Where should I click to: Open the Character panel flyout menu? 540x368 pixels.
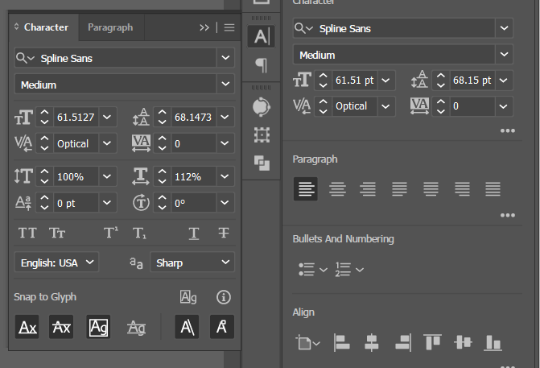[x=229, y=27]
